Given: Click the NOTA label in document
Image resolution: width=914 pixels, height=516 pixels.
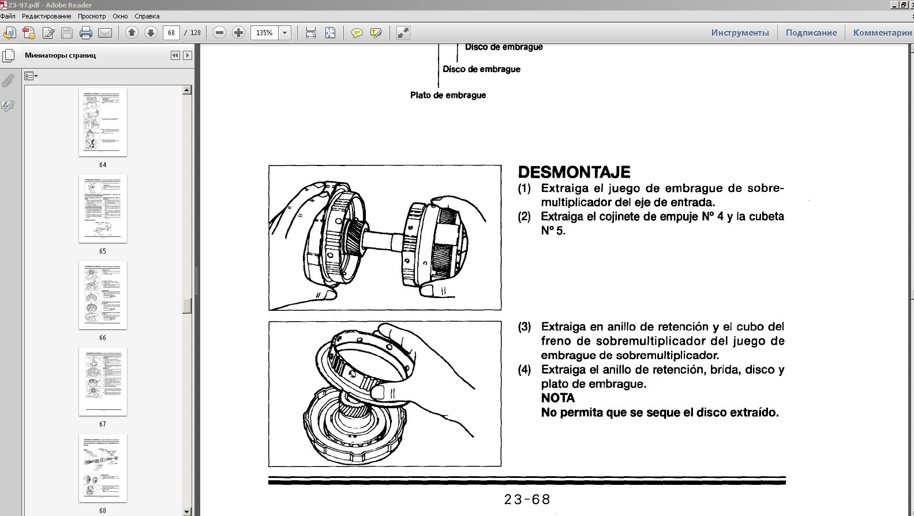Looking at the screenshot, I should click(x=557, y=398).
